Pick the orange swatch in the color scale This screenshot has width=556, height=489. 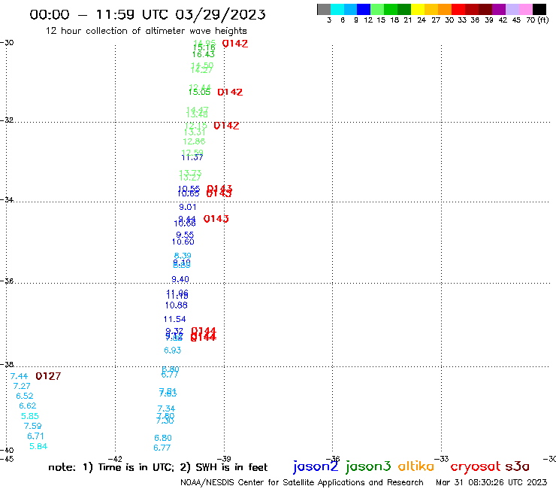[x=445, y=9]
